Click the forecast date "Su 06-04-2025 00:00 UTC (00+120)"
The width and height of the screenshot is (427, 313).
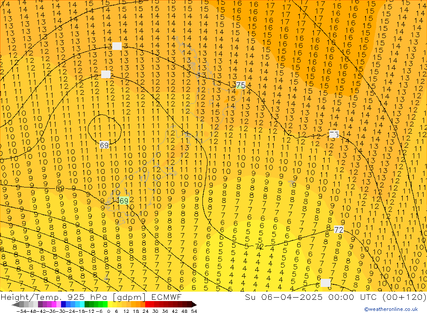336,297
